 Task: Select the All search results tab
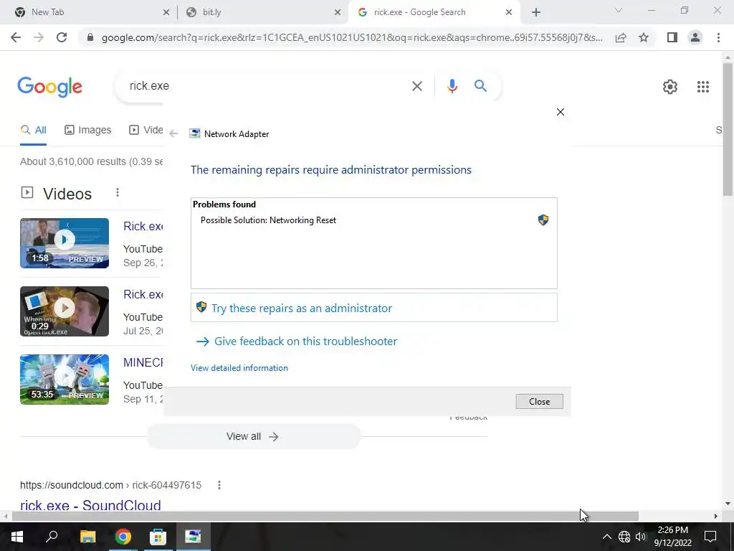33,131
